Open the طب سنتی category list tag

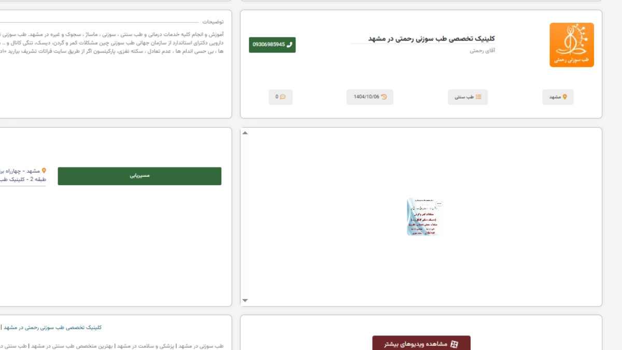click(x=468, y=97)
